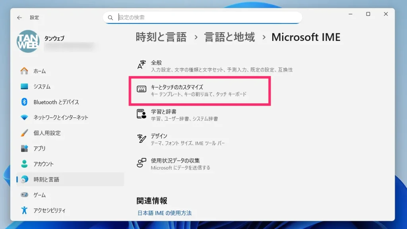Select the Bluetooth icon in the sidebar

coord(24,102)
